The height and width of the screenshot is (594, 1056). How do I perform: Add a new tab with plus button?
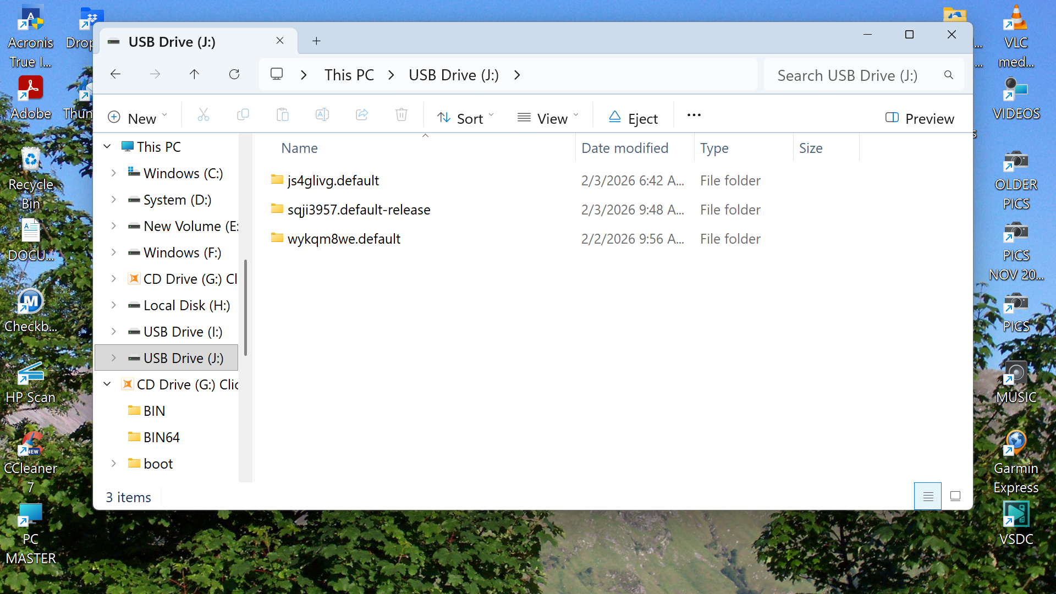pos(316,41)
